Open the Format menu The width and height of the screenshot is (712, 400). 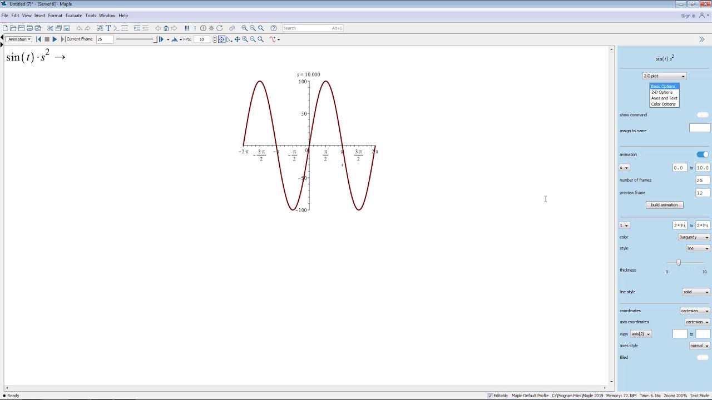coord(55,16)
